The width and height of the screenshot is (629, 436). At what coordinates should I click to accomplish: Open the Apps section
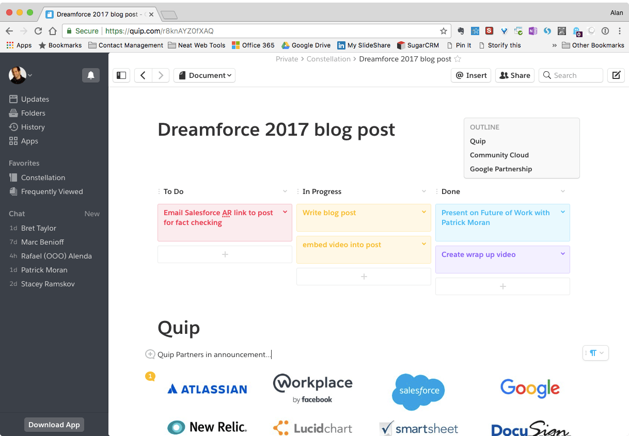point(29,140)
